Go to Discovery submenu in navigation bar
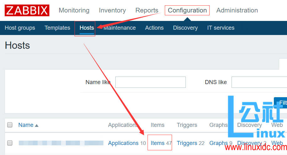The width and height of the screenshot is (287, 155). [x=185, y=28]
